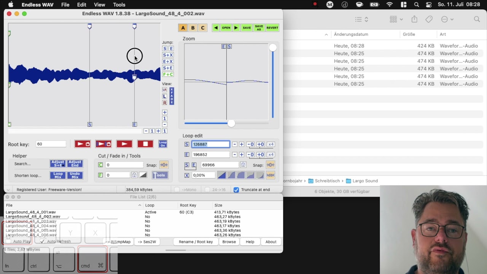Select preset slot A
Screen dimensions: 487x274
point(183,28)
